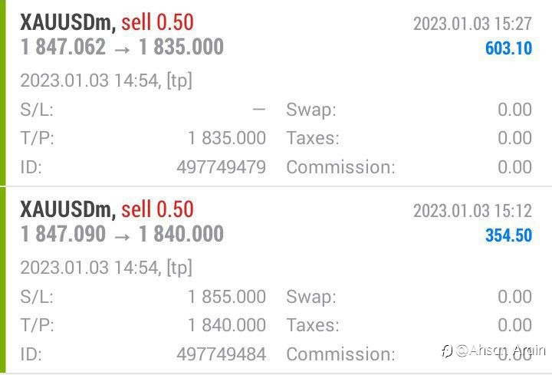Click the first trade's [tp] open time
The height and width of the screenshot is (375, 552).
107,81
